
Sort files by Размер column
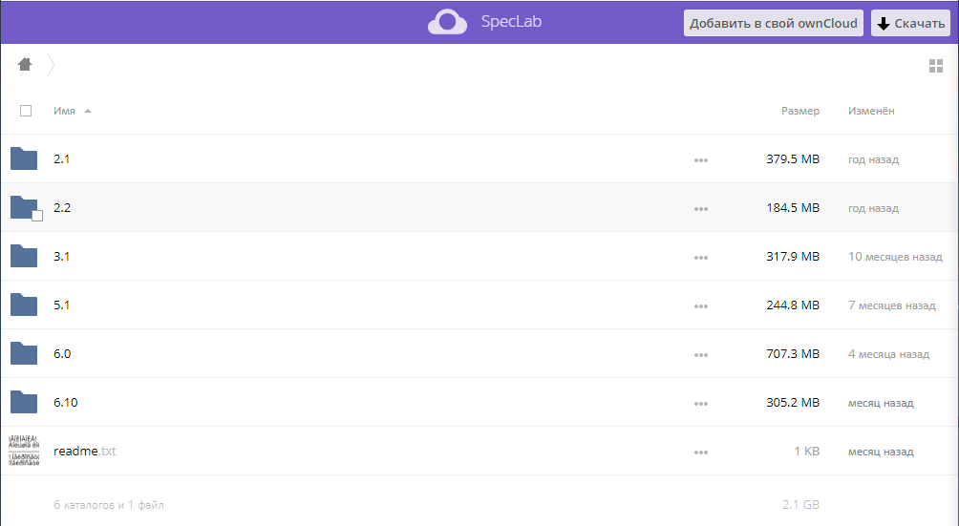800,111
